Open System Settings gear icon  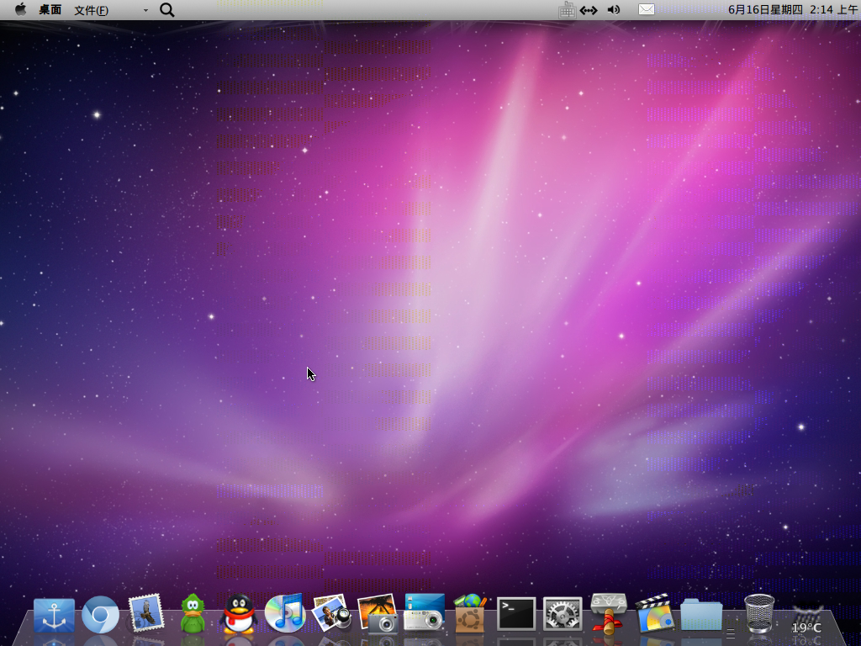click(563, 614)
